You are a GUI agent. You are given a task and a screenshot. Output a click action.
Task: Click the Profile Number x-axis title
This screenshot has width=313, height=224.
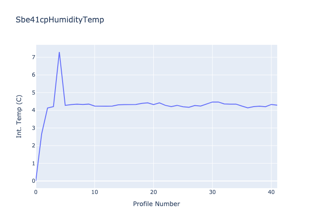pos(156,204)
